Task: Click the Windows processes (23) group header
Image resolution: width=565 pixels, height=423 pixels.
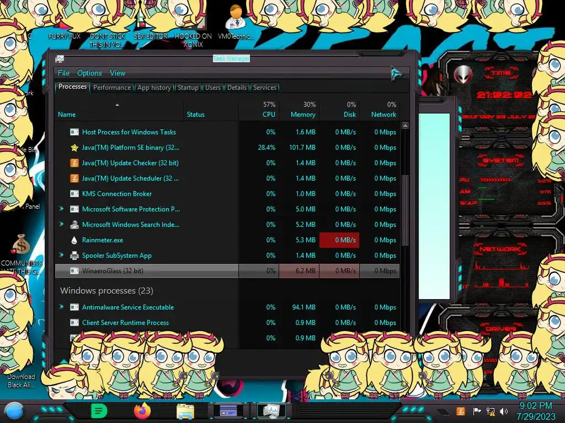Action: point(106,291)
